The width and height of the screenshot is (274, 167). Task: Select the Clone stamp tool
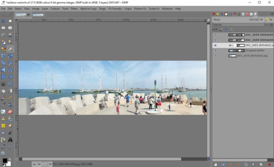point(3,119)
